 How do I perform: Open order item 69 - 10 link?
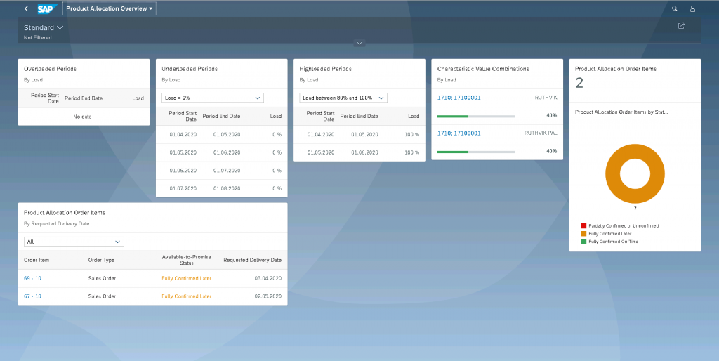(32, 278)
